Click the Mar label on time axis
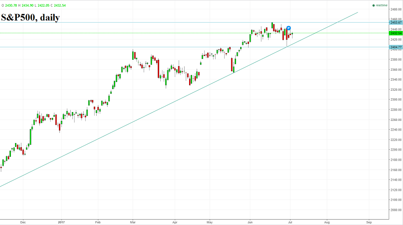 pos(133,222)
